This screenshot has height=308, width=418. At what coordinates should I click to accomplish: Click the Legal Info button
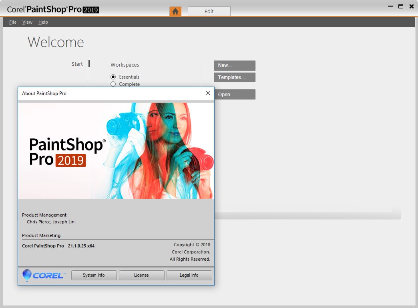[x=189, y=275]
